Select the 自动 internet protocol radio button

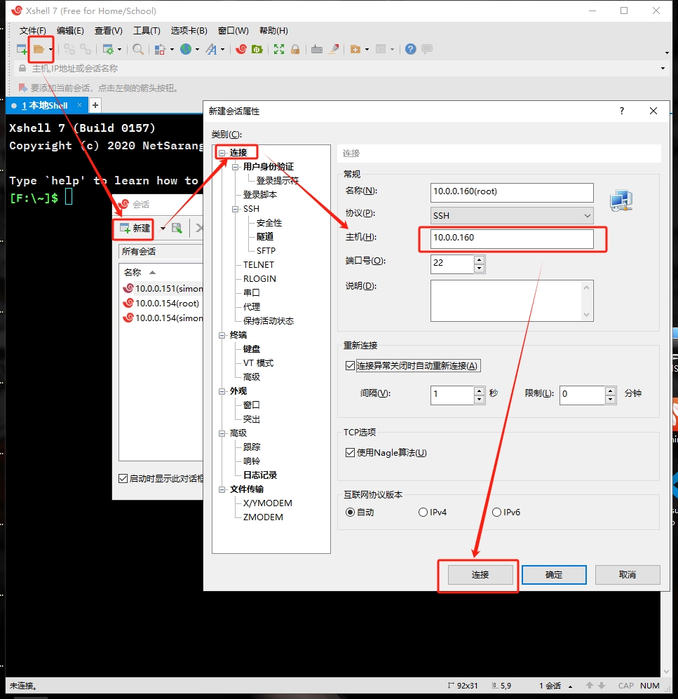(x=351, y=513)
